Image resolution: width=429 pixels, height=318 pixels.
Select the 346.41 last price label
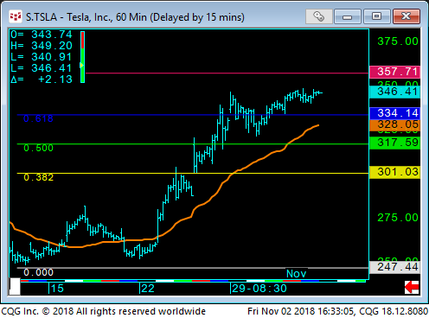click(x=394, y=92)
